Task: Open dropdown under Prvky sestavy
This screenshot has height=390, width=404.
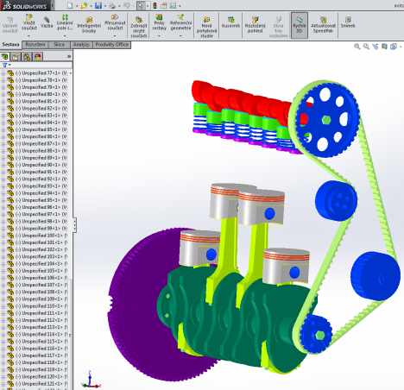Action: point(159,35)
